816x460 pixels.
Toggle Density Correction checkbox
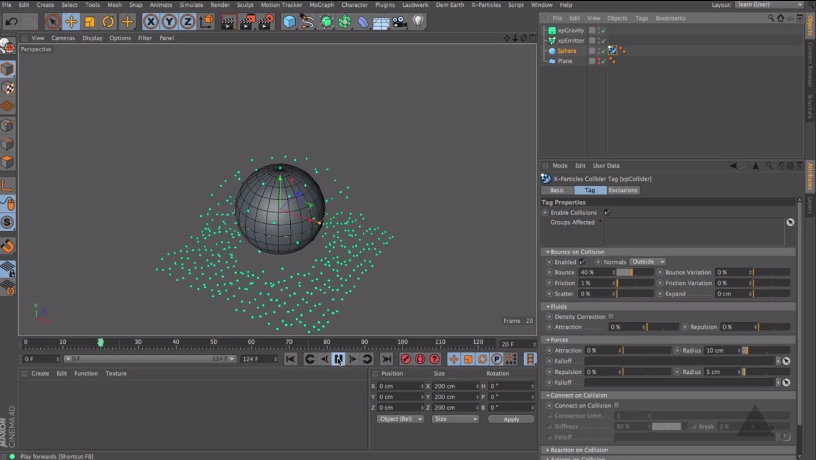pyautogui.click(x=611, y=316)
